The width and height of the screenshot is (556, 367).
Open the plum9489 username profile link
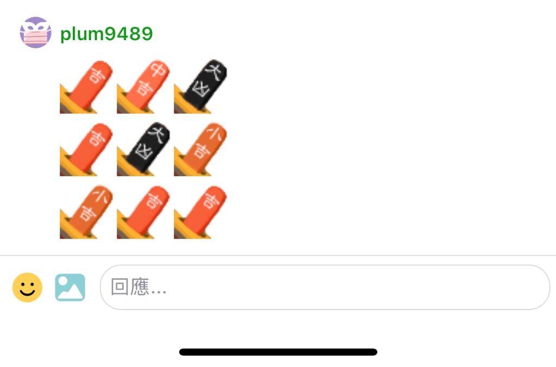tap(106, 34)
